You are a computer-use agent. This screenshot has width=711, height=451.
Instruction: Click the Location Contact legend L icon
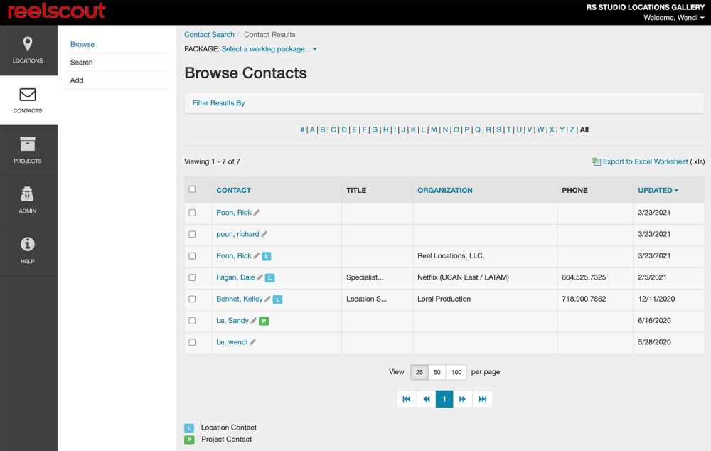click(189, 428)
